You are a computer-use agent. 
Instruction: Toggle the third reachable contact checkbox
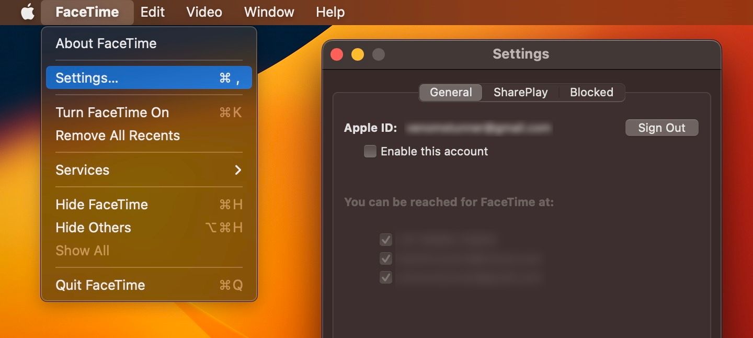tap(385, 277)
